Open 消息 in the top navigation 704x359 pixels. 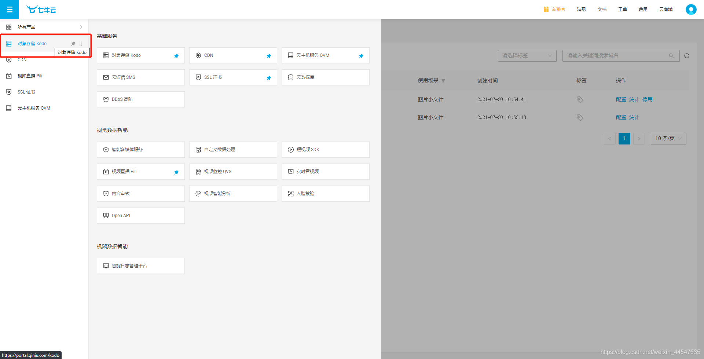coord(581,10)
